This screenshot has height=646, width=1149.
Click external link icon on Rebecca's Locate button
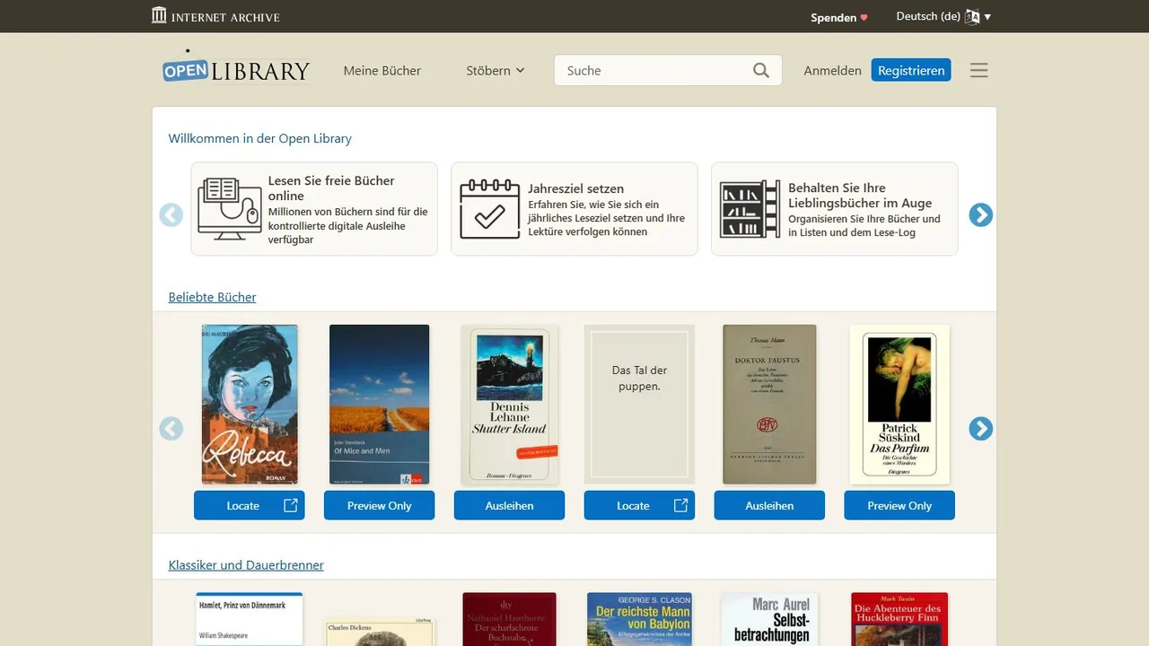(x=291, y=505)
